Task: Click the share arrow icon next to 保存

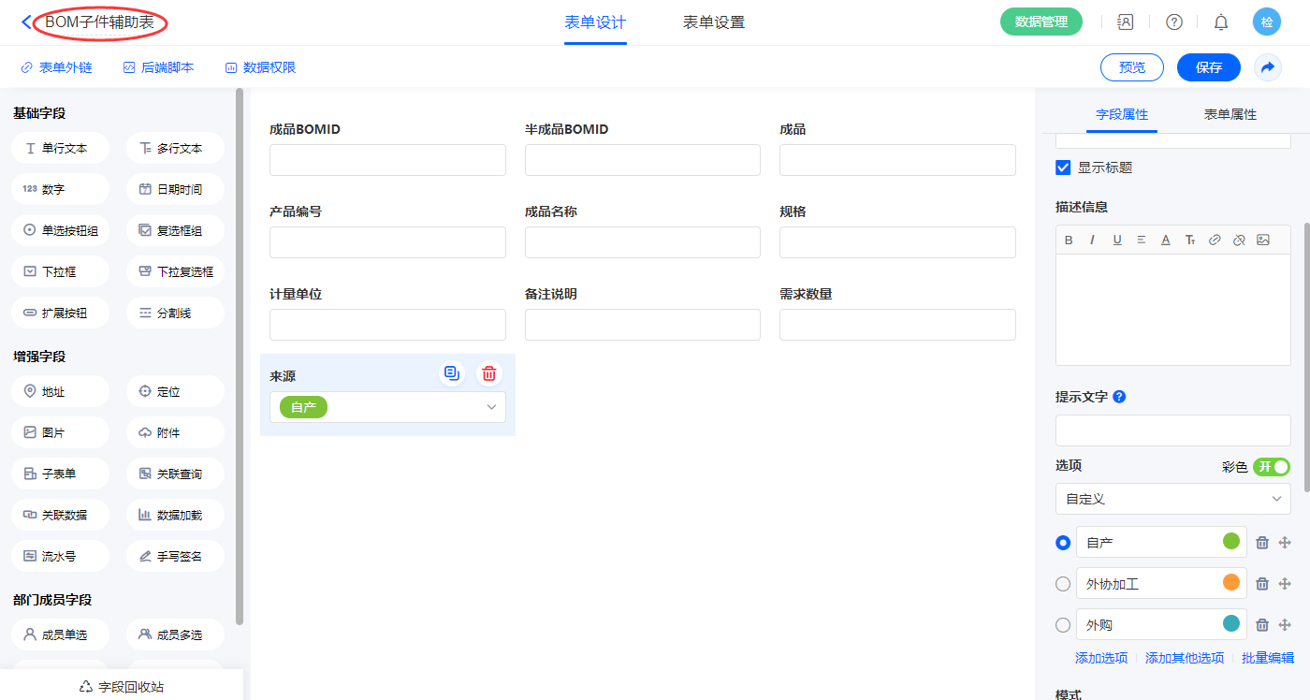Action: coord(1268,67)
